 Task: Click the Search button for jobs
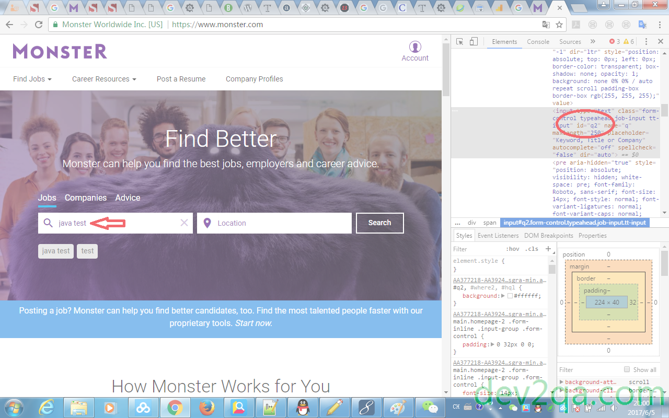(379, 223)
